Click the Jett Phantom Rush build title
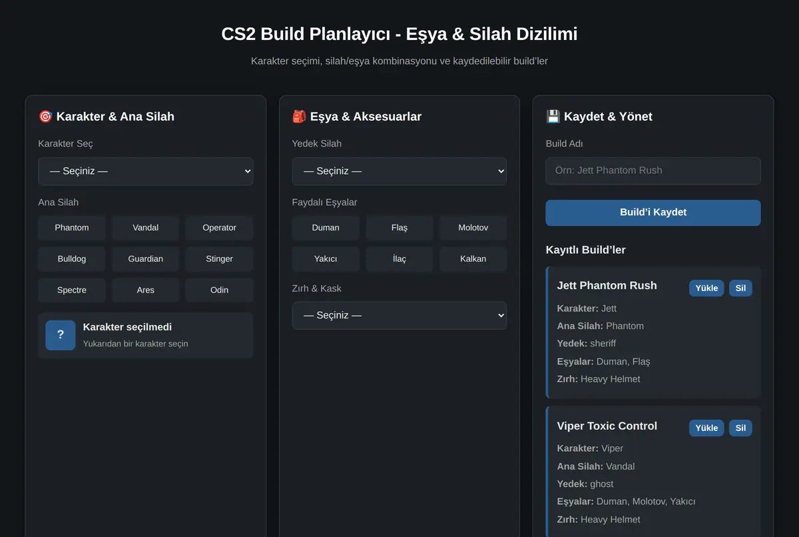 pos(607,285)
